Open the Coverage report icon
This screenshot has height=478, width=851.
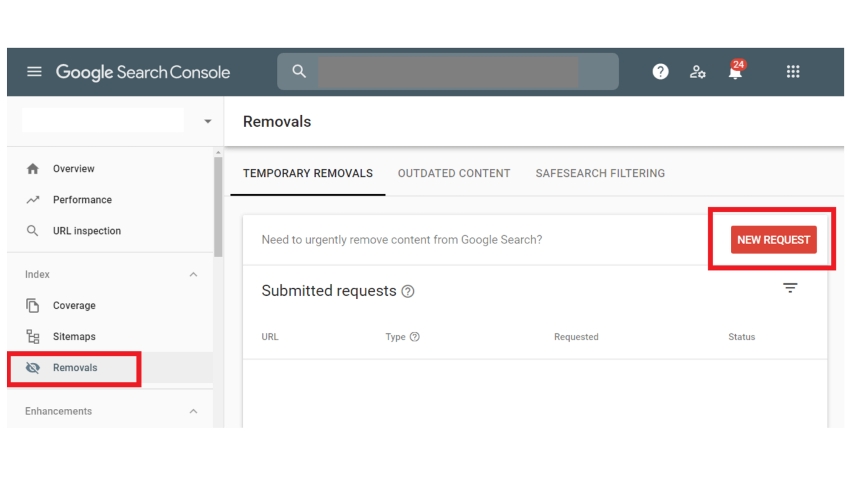pos(33,305)
